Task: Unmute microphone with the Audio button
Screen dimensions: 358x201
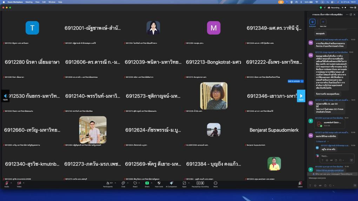Action: point(6,183)
